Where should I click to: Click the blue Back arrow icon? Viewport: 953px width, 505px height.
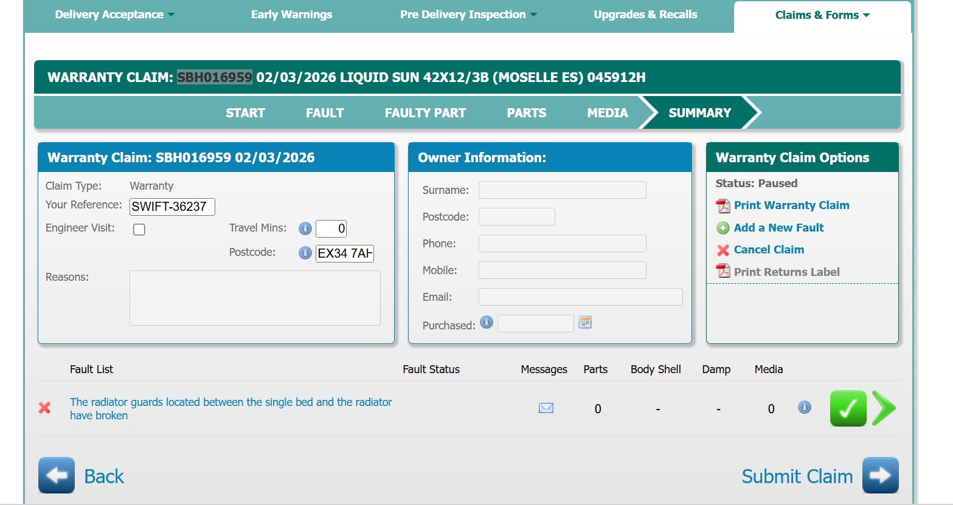pyautogui.click(x=57, y=475)
